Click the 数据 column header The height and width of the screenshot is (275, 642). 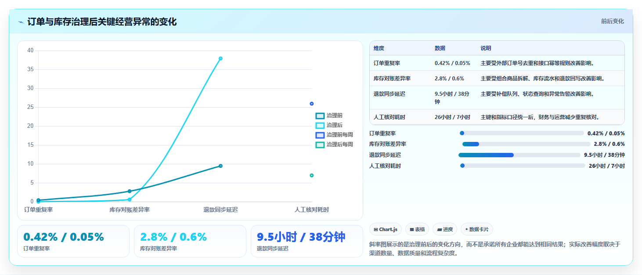tap(440, 48)
